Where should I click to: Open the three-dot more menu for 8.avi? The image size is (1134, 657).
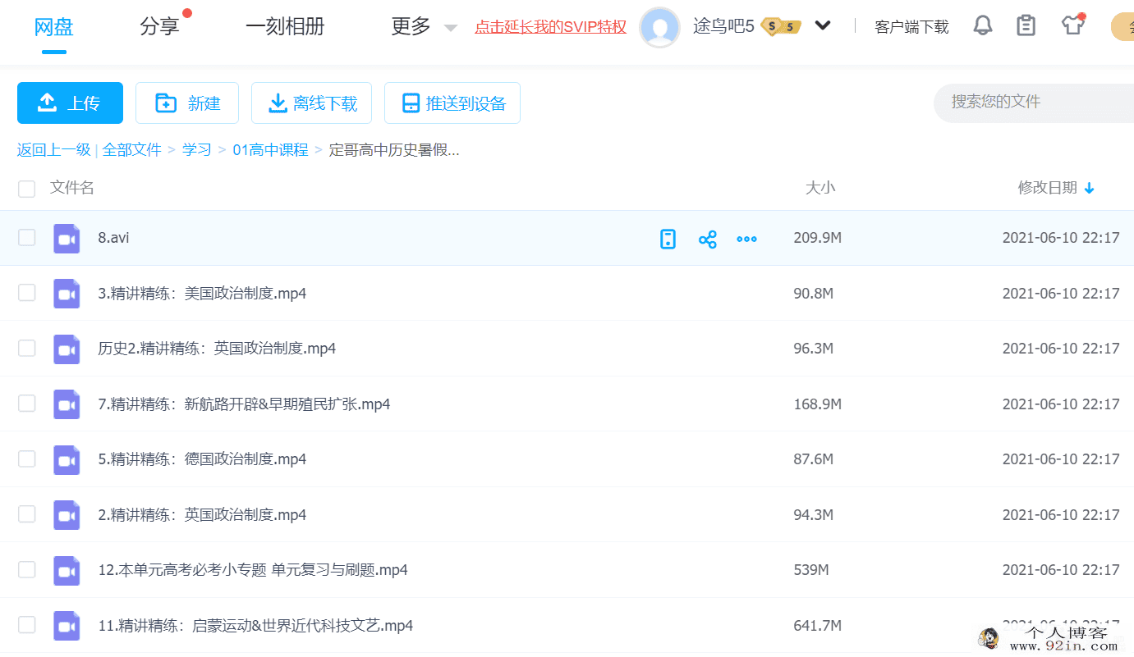coord(746,240)
